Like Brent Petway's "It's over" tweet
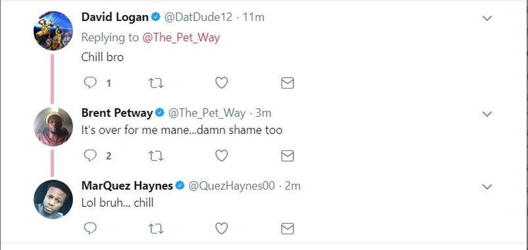The width and height of the screenshot is (528, 250). point(221,155)
